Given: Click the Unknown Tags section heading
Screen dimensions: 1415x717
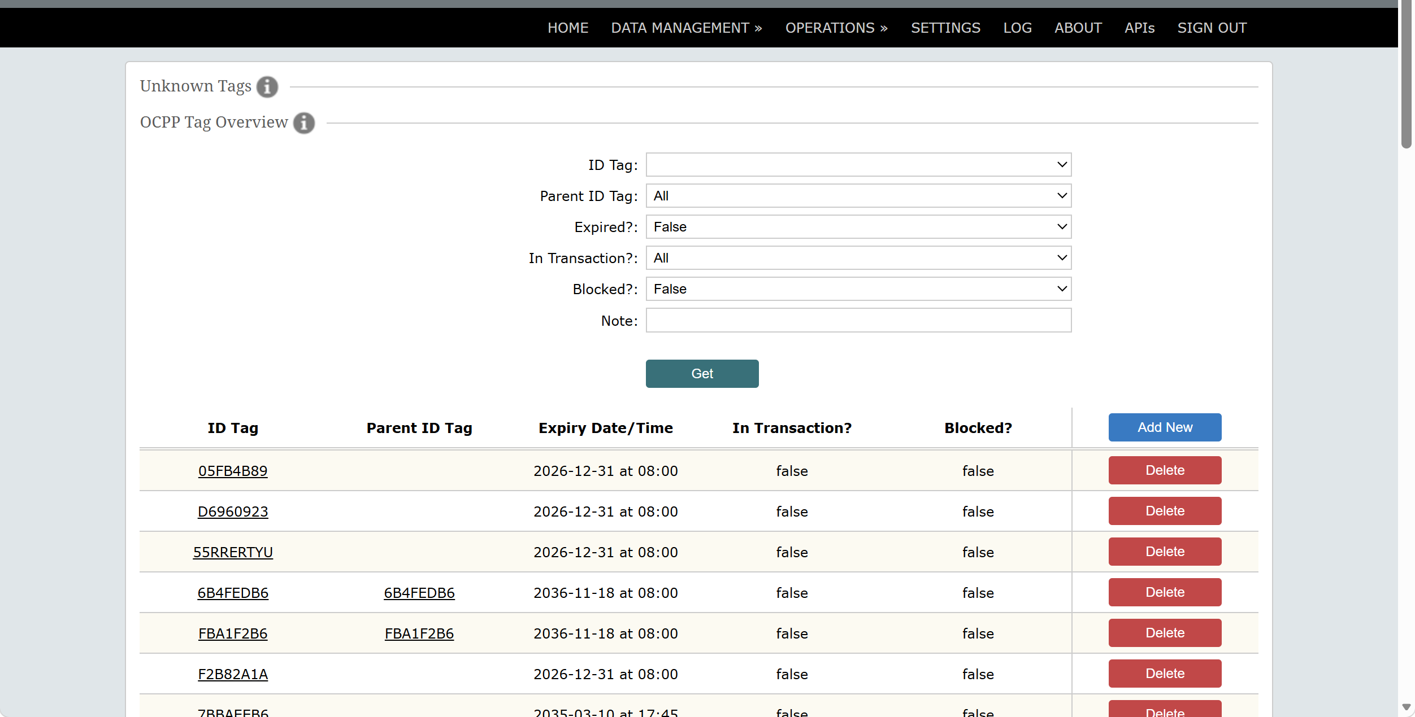Looking at the screenshot, I should pyautogui.click(x=196, y=86).
